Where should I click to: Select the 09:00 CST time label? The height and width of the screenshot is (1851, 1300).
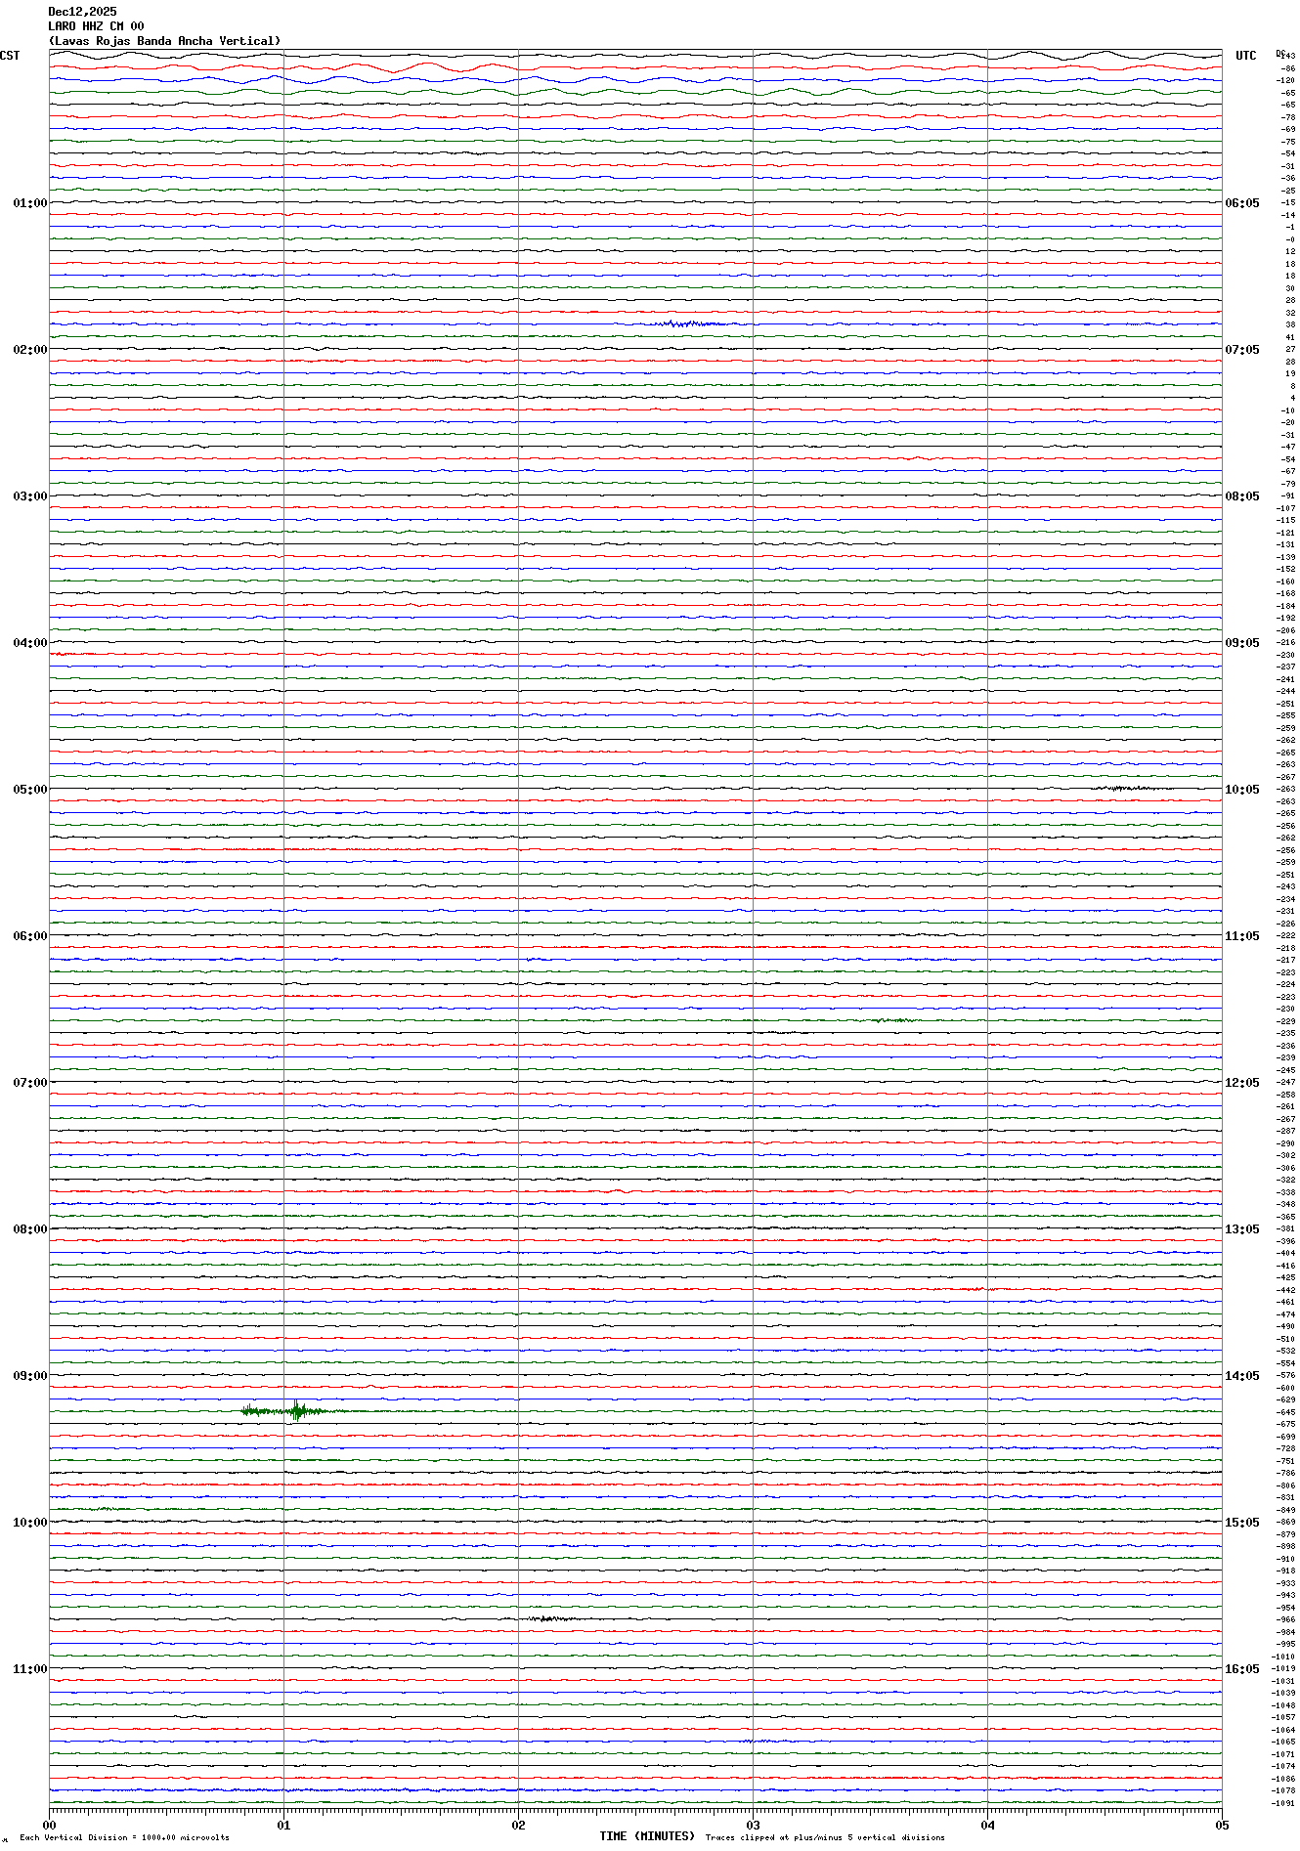point(29,1376)
